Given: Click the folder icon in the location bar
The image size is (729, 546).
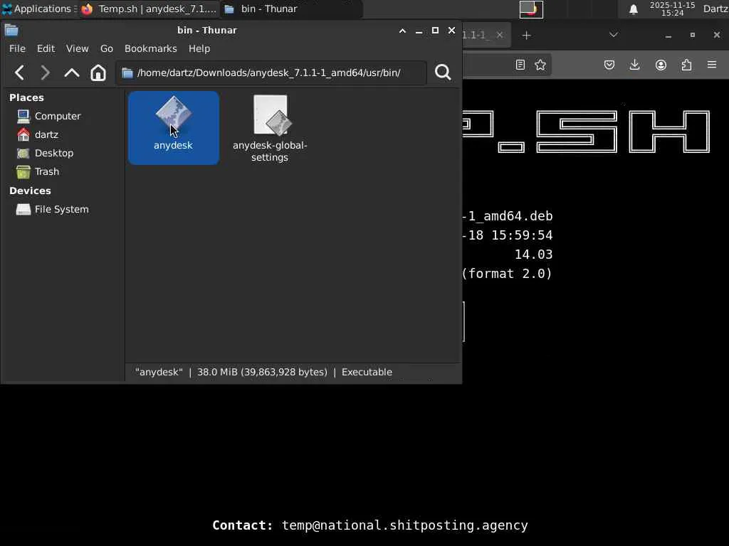Looking at the screenshot, I should click(x=127, y=73).
